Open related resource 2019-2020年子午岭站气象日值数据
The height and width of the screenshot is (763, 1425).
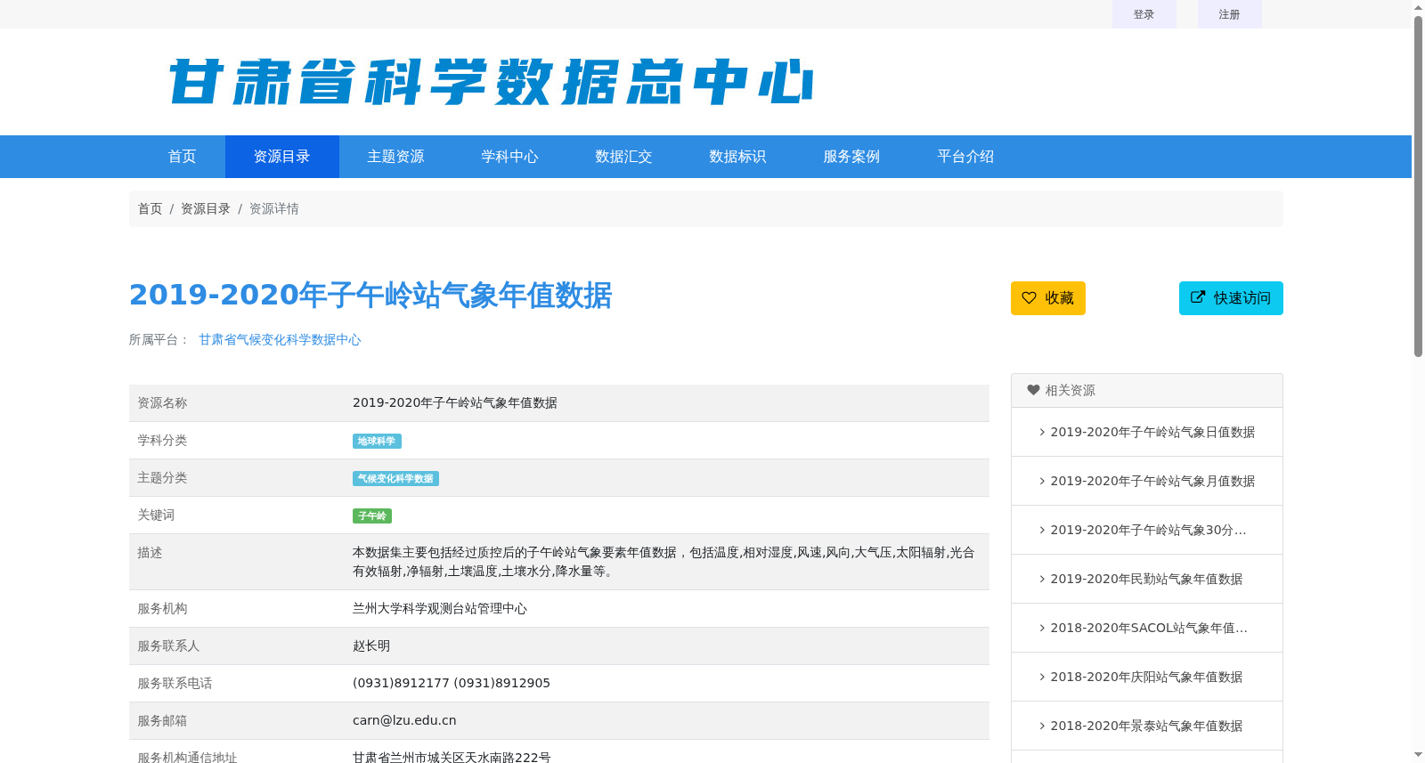tap(1152, 432)
